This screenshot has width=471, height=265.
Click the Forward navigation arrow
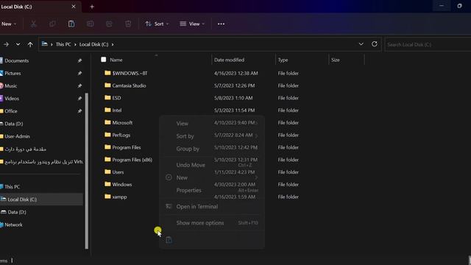6,44
